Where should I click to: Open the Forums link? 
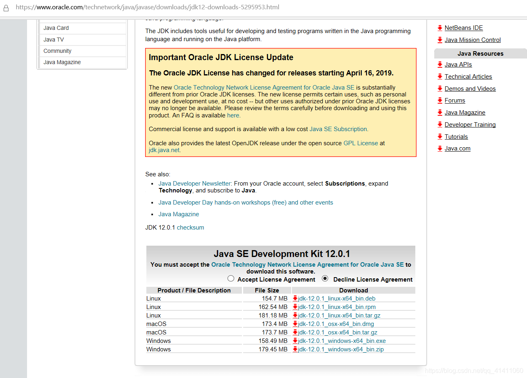(455, 100)
